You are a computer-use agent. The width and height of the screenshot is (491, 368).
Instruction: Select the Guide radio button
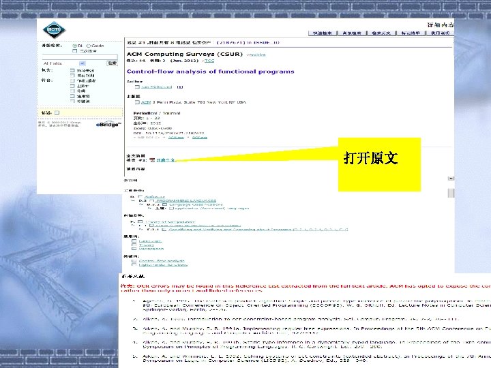point(88,46)
